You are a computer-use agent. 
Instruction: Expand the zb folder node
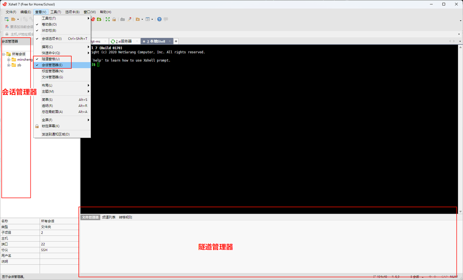point(9,65)
